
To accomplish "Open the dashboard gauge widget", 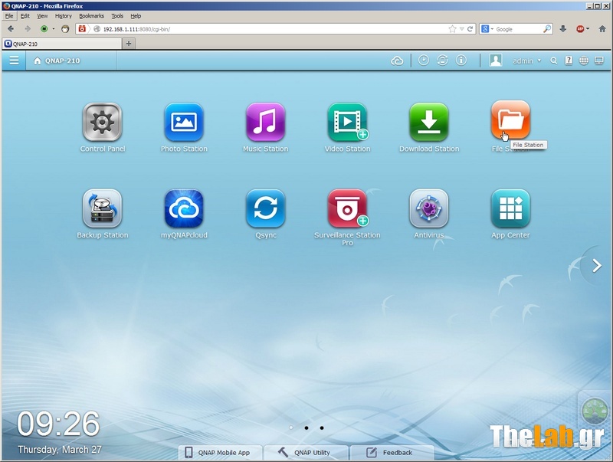I will click(595, 411).
